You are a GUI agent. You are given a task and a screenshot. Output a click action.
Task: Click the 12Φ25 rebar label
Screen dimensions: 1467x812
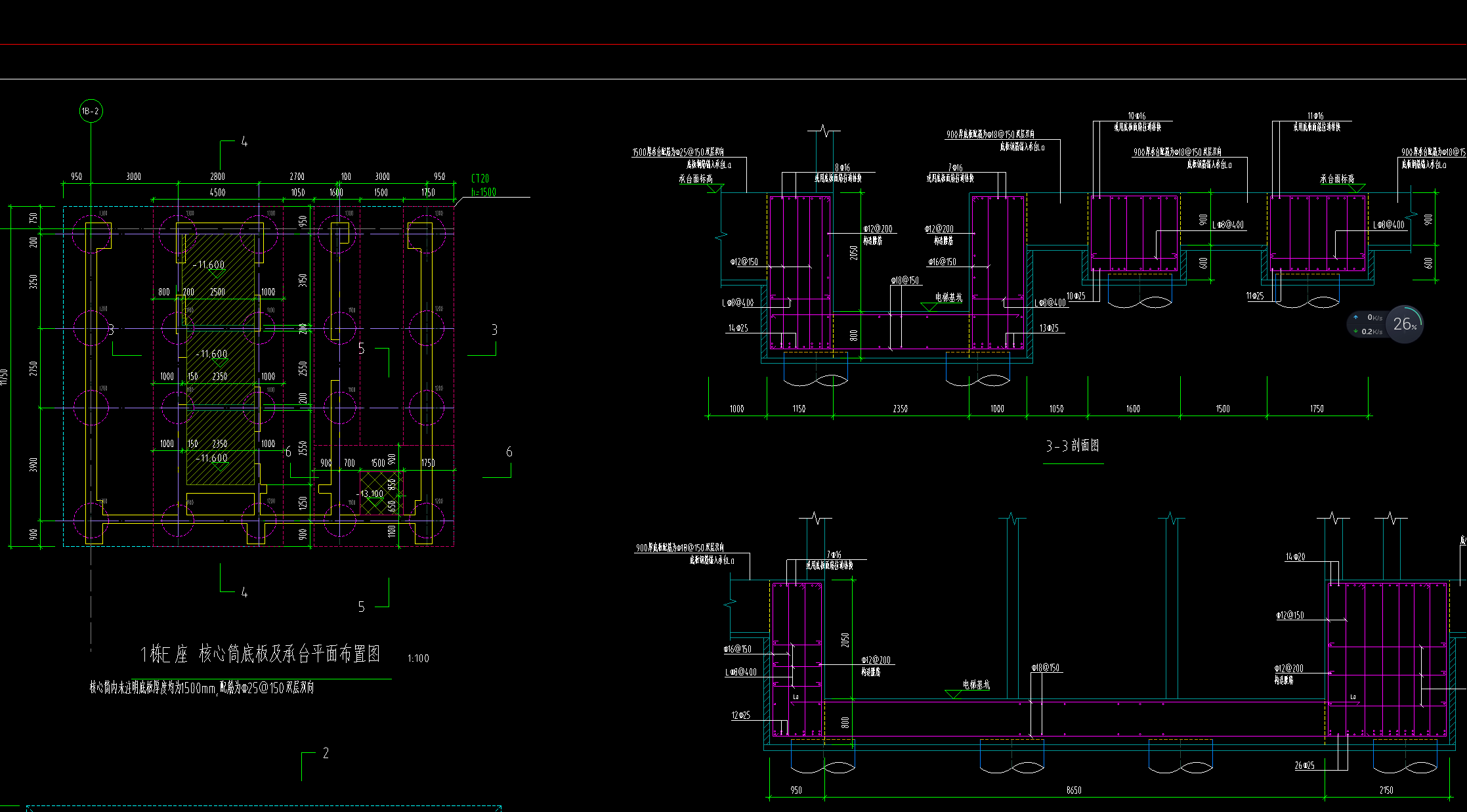740,716
